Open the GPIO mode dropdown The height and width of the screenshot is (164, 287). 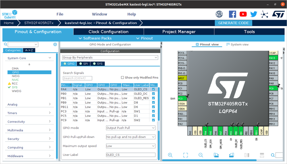[x=131, y=128]
